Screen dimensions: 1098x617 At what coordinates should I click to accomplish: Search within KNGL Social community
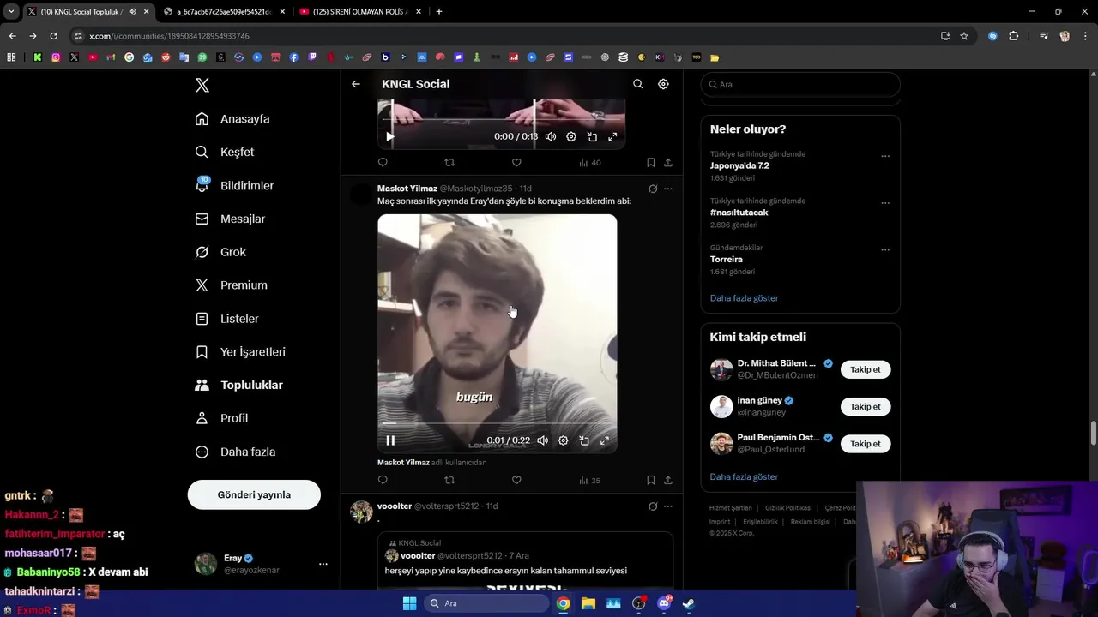[637, 84]
